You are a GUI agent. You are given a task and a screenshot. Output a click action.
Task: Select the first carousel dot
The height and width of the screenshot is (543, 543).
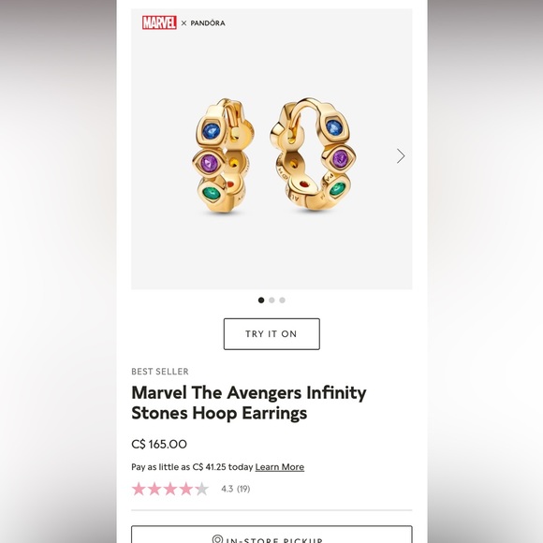pyautogui.click(x=261, y=300)
